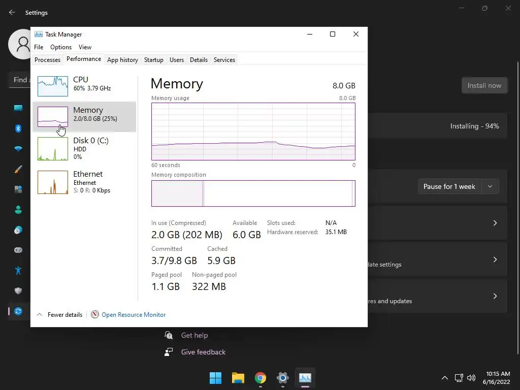
Task: Open the Startup tab
Action: 153,60
